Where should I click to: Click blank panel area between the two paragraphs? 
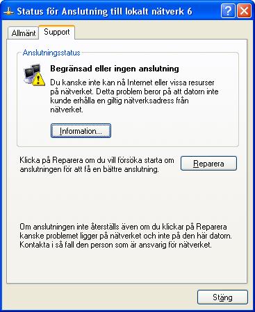(x=126, y=198)
